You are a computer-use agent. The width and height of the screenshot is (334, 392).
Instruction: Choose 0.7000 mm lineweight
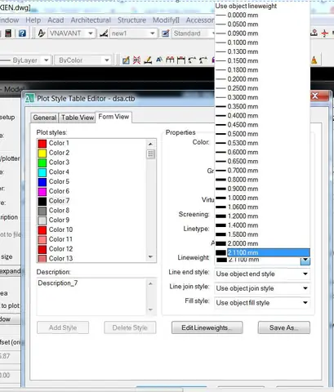tap(262, 171)
